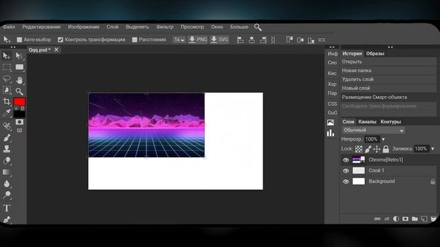The width and height of the screenshot is (440, 247).
Task: Export as SVG button
Action: (220, 40)
